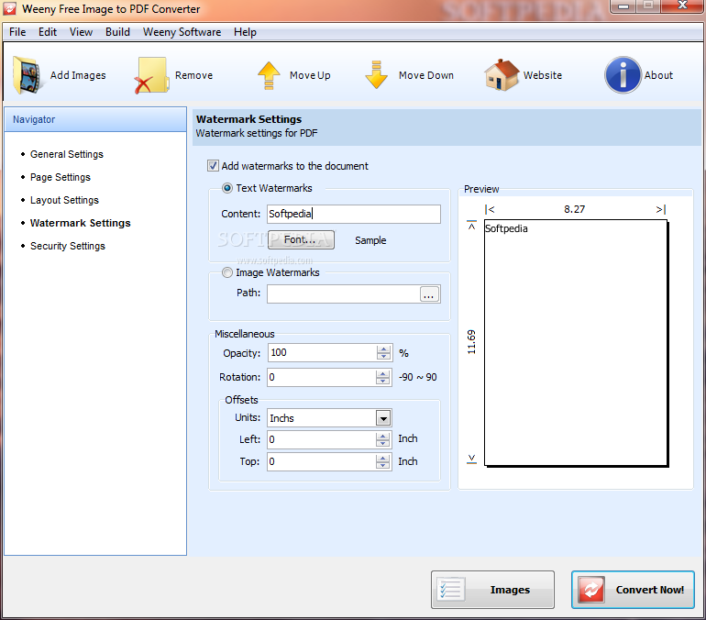Click the Add Images toolbar label
Viewport: 706px width, 620px height.
78,75
